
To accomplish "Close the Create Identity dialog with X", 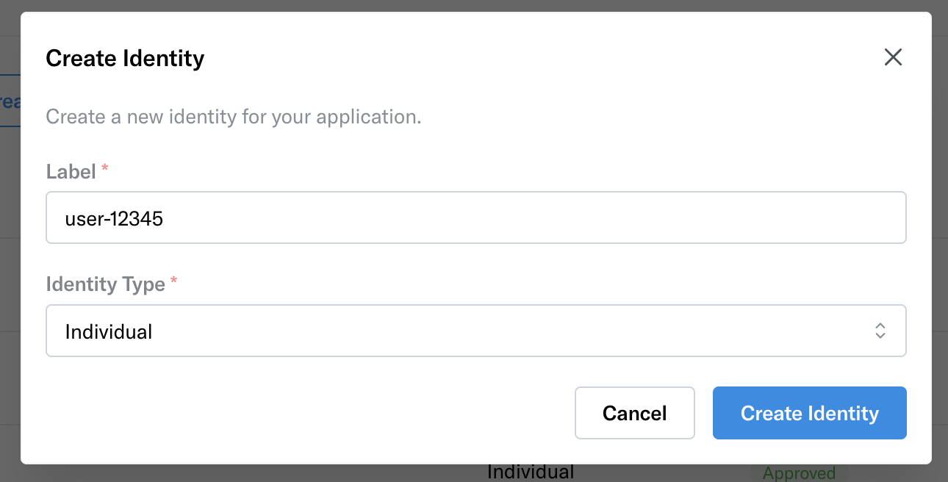I will coord(893,57).
